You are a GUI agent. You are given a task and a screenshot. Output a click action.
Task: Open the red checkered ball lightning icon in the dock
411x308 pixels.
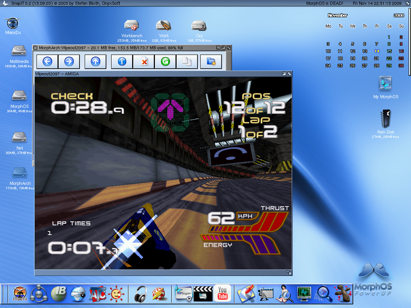159,294
